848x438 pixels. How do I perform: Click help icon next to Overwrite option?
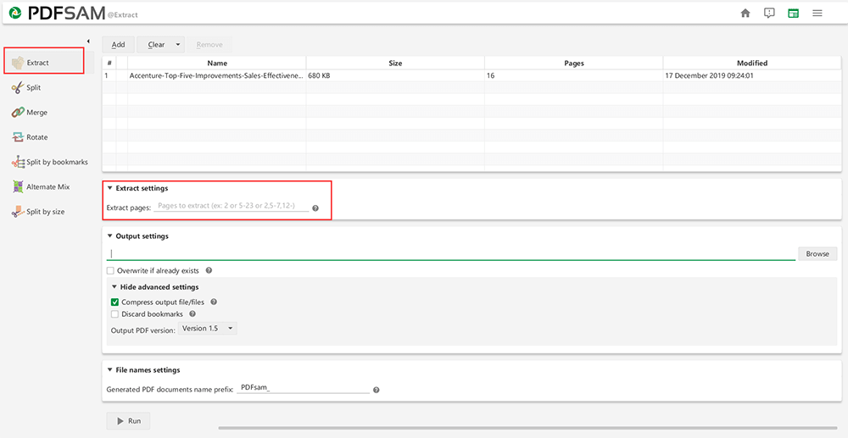[x=209, y=271]
